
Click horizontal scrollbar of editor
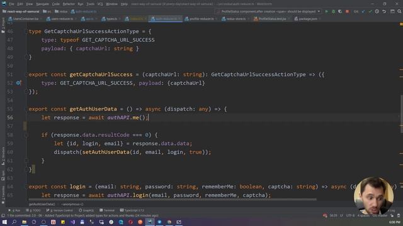coord(172,199)
